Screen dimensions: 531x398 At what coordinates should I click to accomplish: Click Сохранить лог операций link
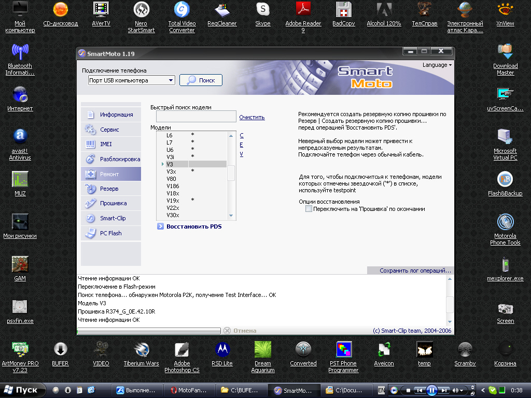click(x=415, y=271)
